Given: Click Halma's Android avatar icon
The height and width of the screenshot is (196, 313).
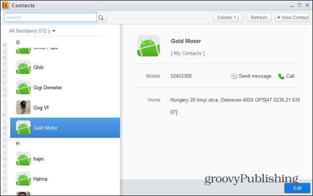Looking at the screenshot, I should click(23, 178).
